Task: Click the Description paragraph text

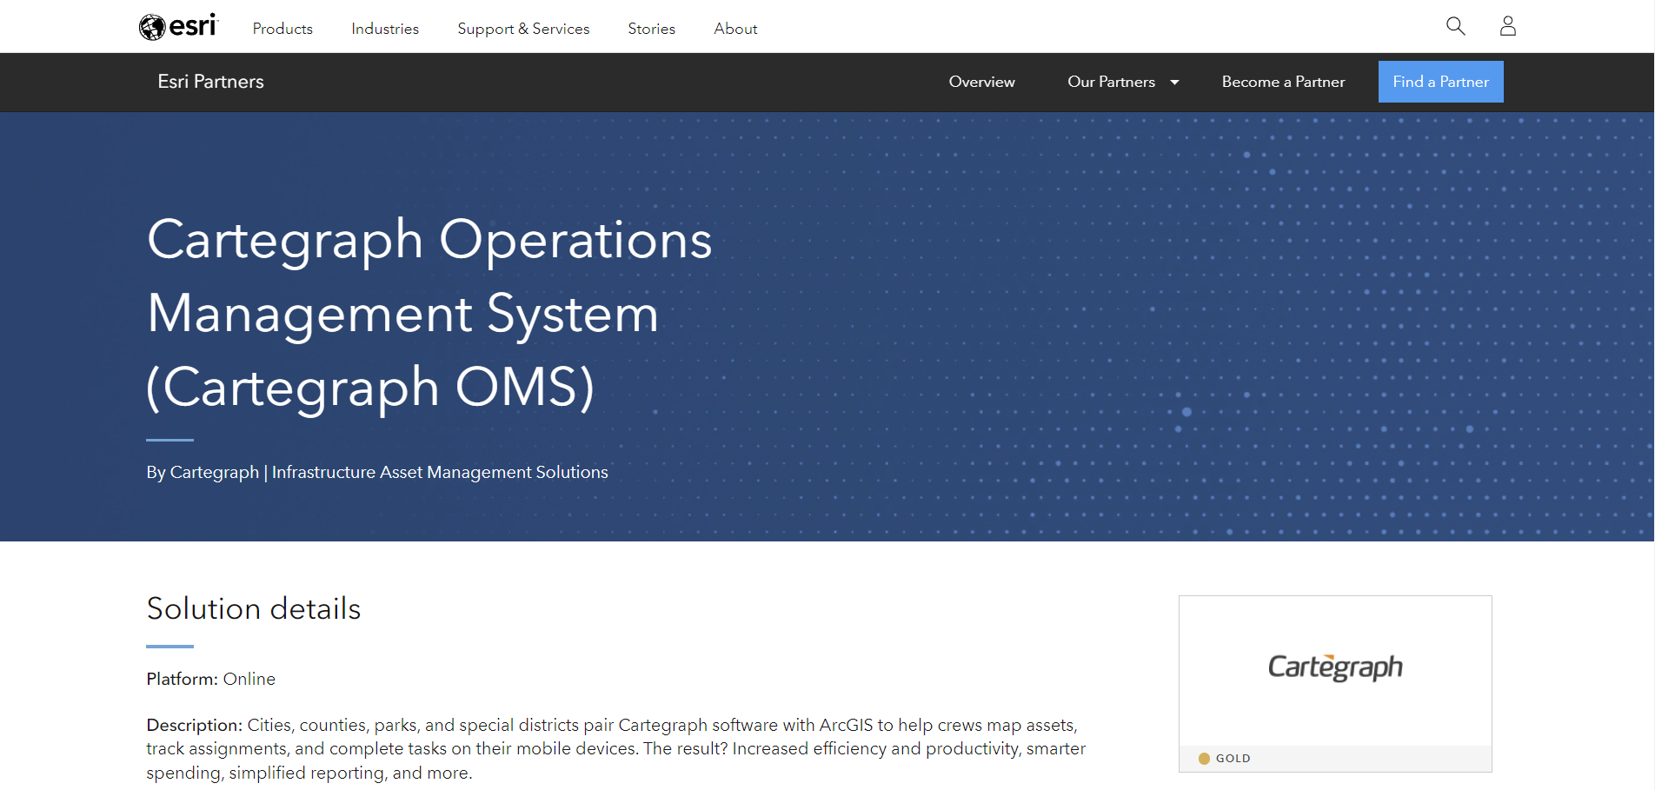Action: click(615, 749)
